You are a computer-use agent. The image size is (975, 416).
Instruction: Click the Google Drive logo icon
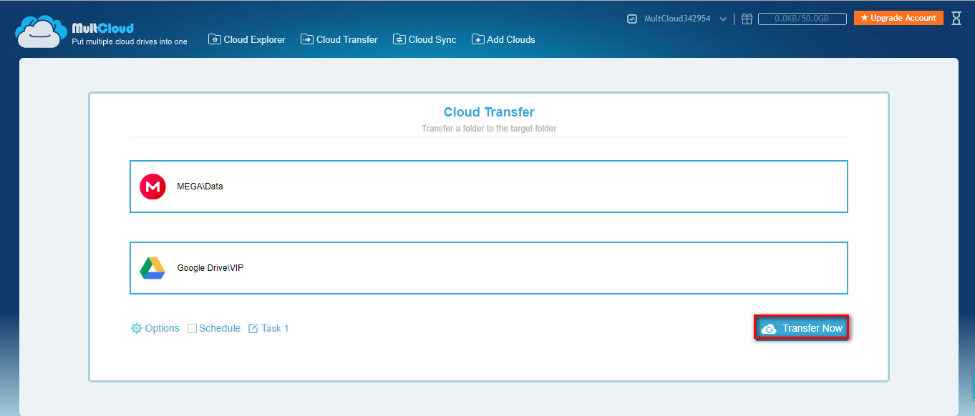[152, 268]
